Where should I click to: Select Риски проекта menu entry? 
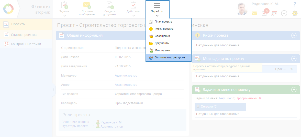pyautogui.click(x=168, y=29)
